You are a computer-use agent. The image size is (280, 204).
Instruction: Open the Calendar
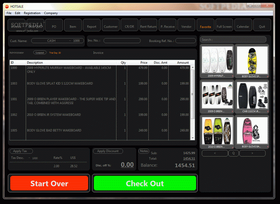pos(243,25)
